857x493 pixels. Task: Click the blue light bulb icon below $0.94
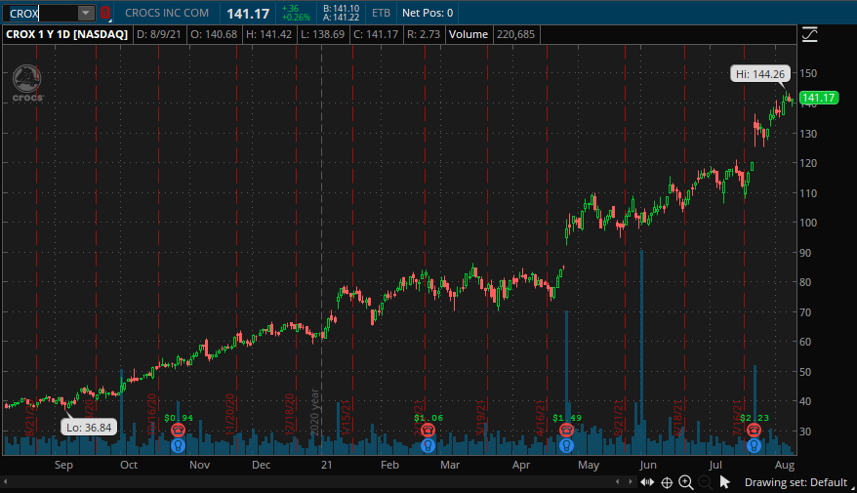click(x=178, y=445)
